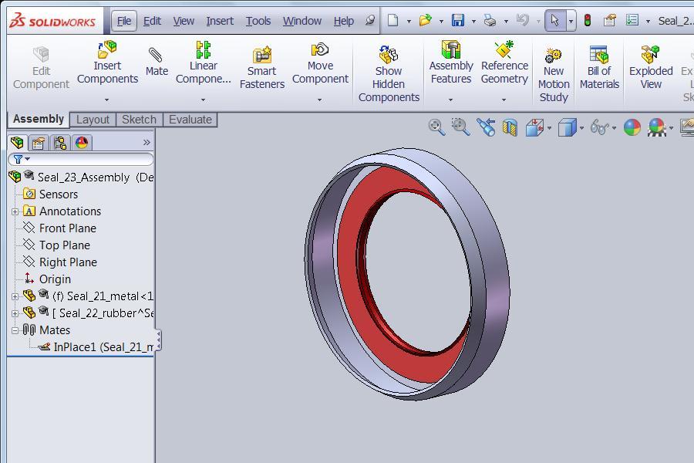Image resolution: width=694 pixels, height=463 pixels.
Task: Click Zoom to Fit icon
Action: tap(436, 127)
